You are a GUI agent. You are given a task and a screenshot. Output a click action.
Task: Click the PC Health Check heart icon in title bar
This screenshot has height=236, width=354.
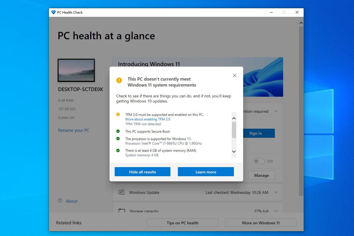click(53, 13)
